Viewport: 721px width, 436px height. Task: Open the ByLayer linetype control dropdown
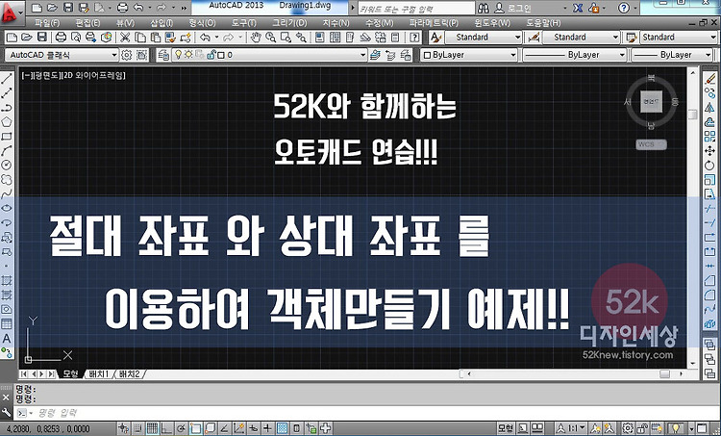[575, 55]
